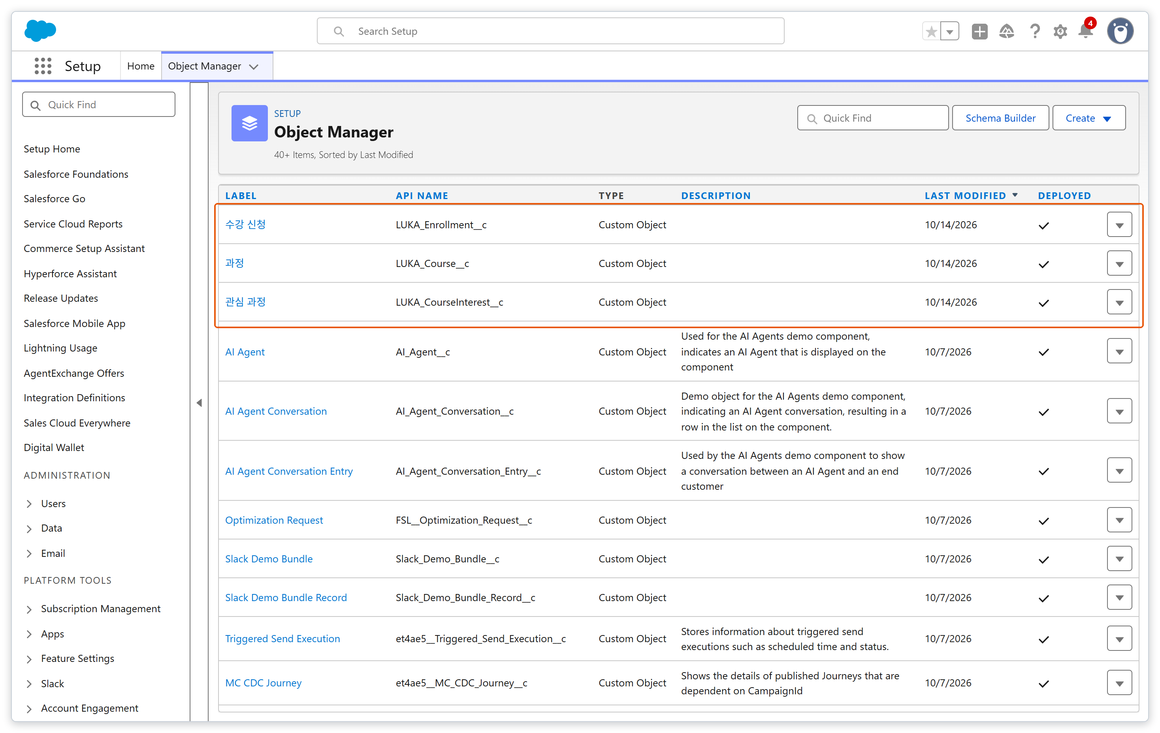This screenshot has width=1160, height=733.
Task: Focus the Search Setup field
Action: point(550,31)
